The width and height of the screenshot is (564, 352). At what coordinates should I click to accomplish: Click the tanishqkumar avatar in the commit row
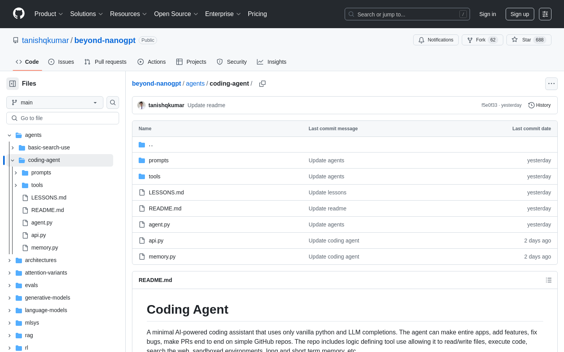(x=141, y=105)
